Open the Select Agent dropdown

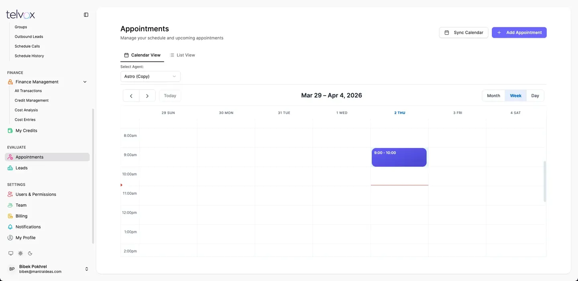[x=151, y=76]
